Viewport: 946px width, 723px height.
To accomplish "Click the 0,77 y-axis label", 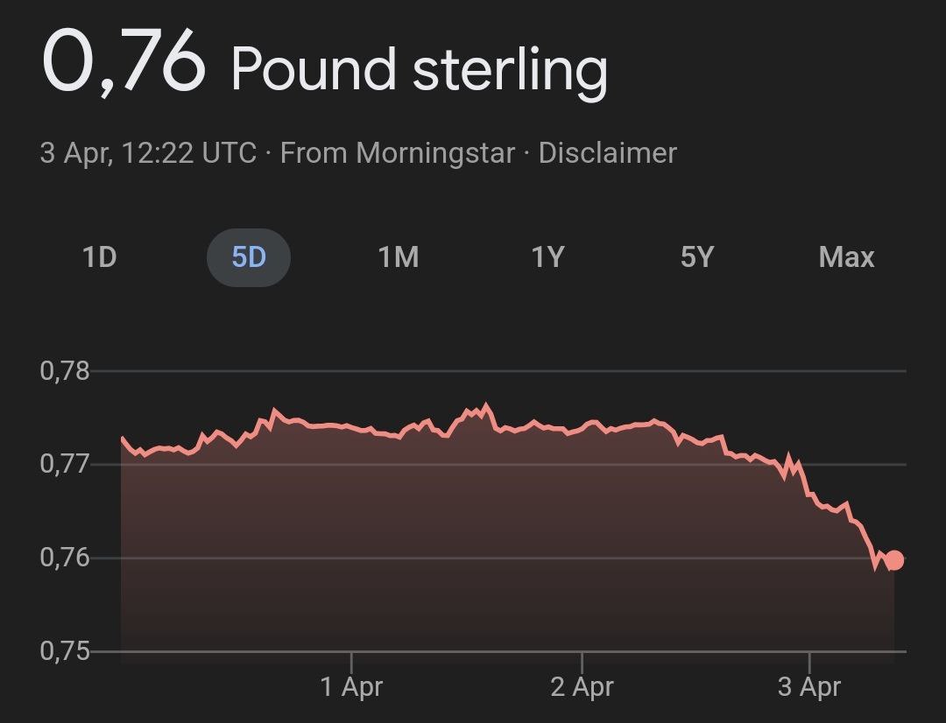I will pos(65,463).
